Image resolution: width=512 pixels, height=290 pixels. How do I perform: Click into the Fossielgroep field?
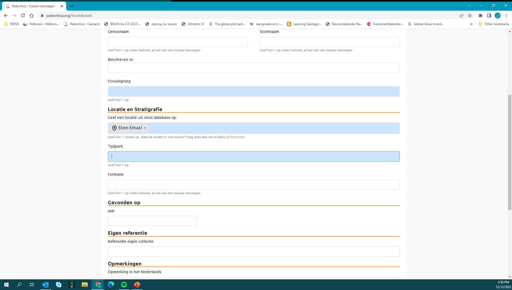[253, 91]
